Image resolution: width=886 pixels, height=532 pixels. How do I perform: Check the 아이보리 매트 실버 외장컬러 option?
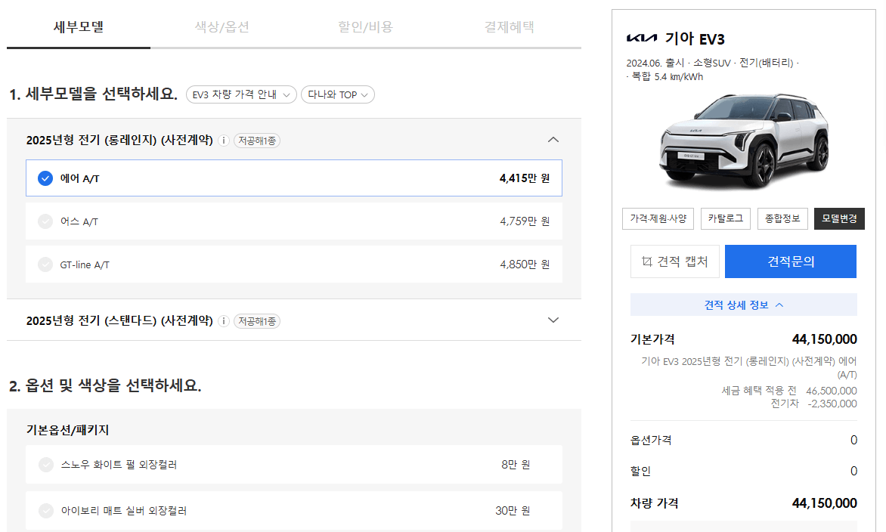click(45, 510)
